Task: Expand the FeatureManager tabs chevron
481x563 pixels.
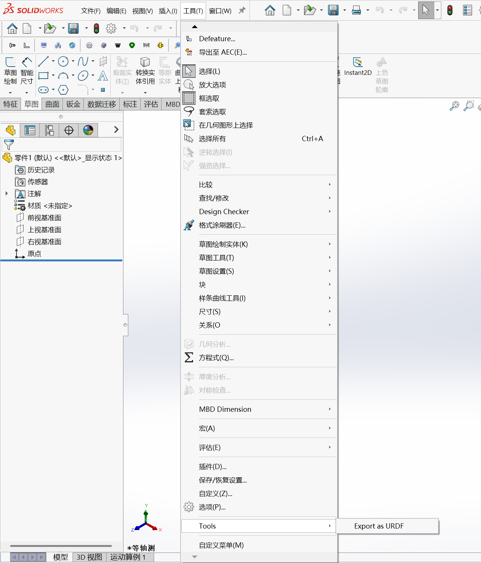Action: [x=116, y=130]
